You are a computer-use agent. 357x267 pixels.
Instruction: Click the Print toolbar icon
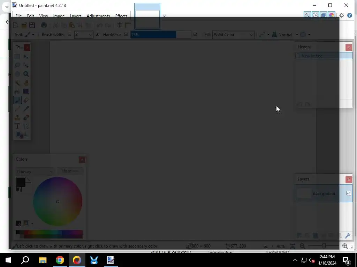(44, 25)
